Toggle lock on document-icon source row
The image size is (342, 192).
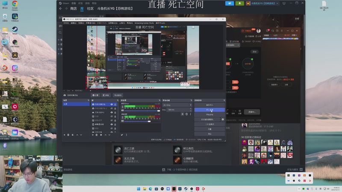115,124
